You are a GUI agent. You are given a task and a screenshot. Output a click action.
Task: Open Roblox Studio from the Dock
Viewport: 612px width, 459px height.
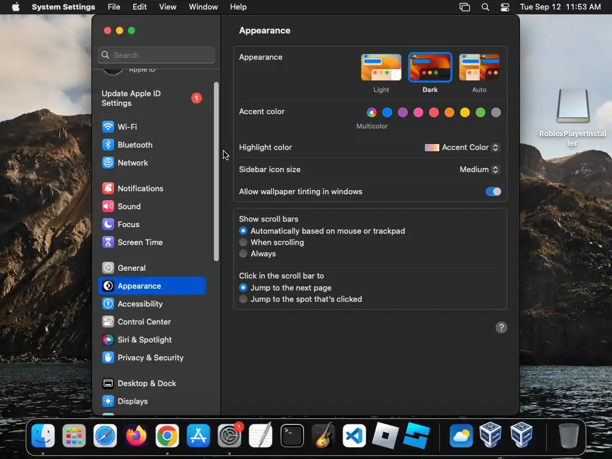pos(417,436)
